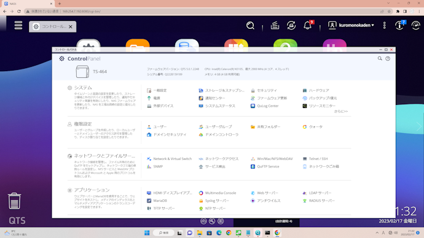Open LDAP サーバー settings

[x=316, y=193]
